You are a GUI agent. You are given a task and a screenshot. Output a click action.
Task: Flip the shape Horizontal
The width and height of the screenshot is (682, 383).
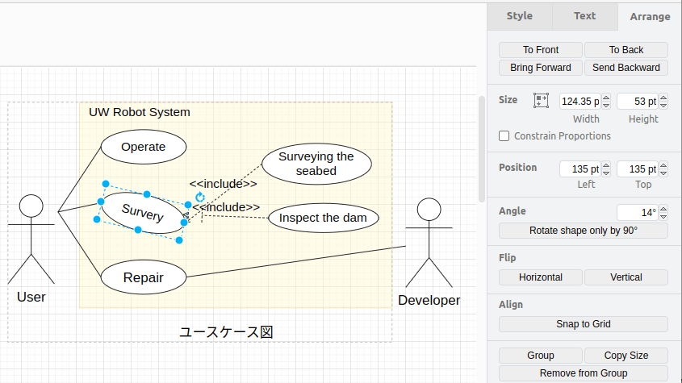541,277
